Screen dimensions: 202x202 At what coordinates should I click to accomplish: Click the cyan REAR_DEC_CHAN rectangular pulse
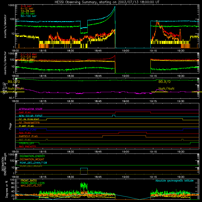click(x=84, y=168)
